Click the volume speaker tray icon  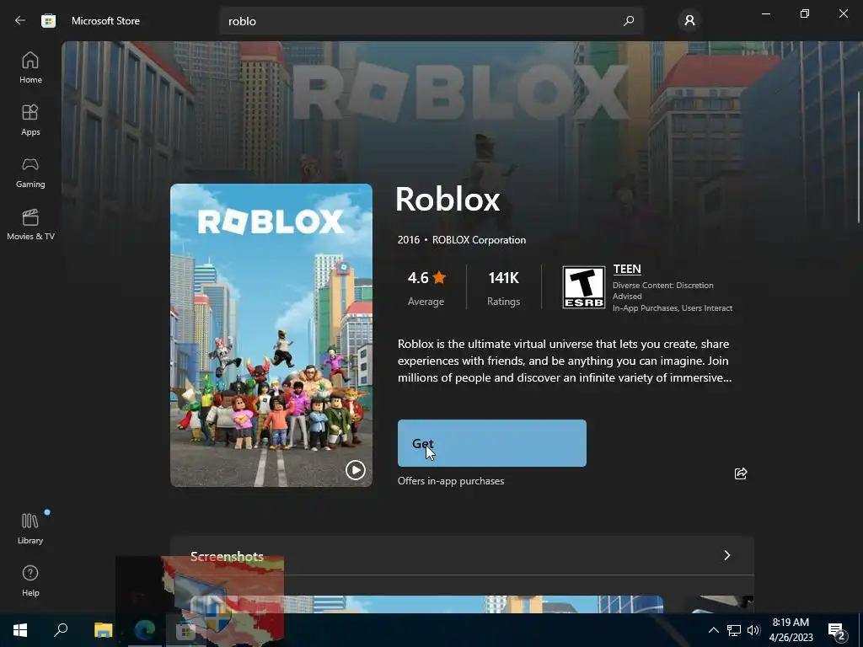tap(753, 630)
